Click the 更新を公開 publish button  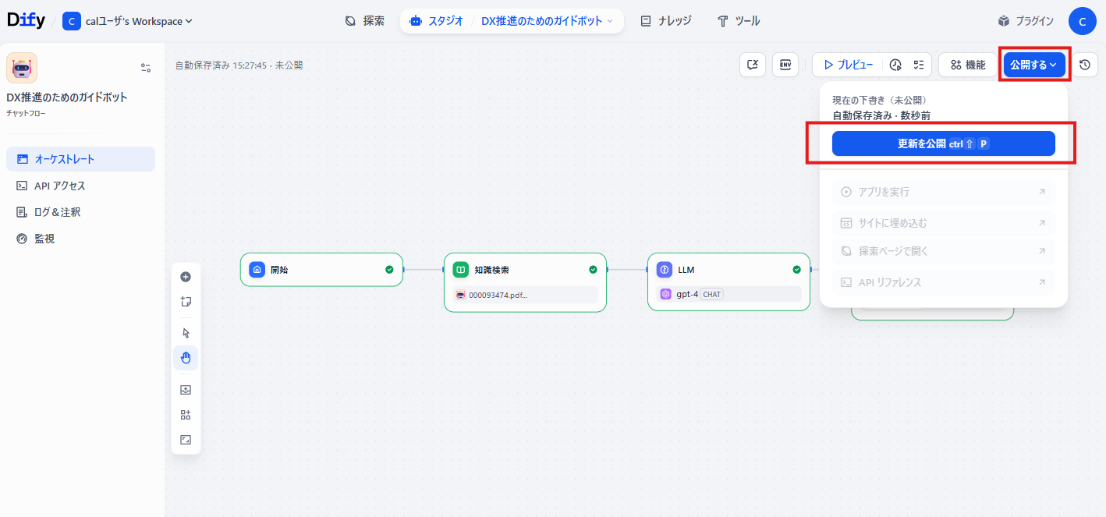[x=944, y=143]
